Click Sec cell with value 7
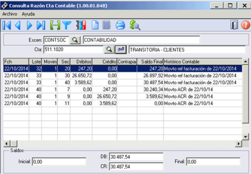Image resolution: width=251 pixels, height=174 pixels. [64, 89]
